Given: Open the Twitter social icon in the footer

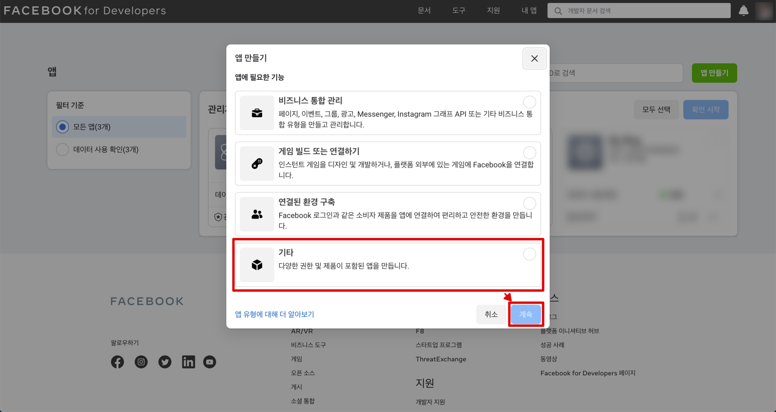Looking at the screenshot, I should click(165, 362).
